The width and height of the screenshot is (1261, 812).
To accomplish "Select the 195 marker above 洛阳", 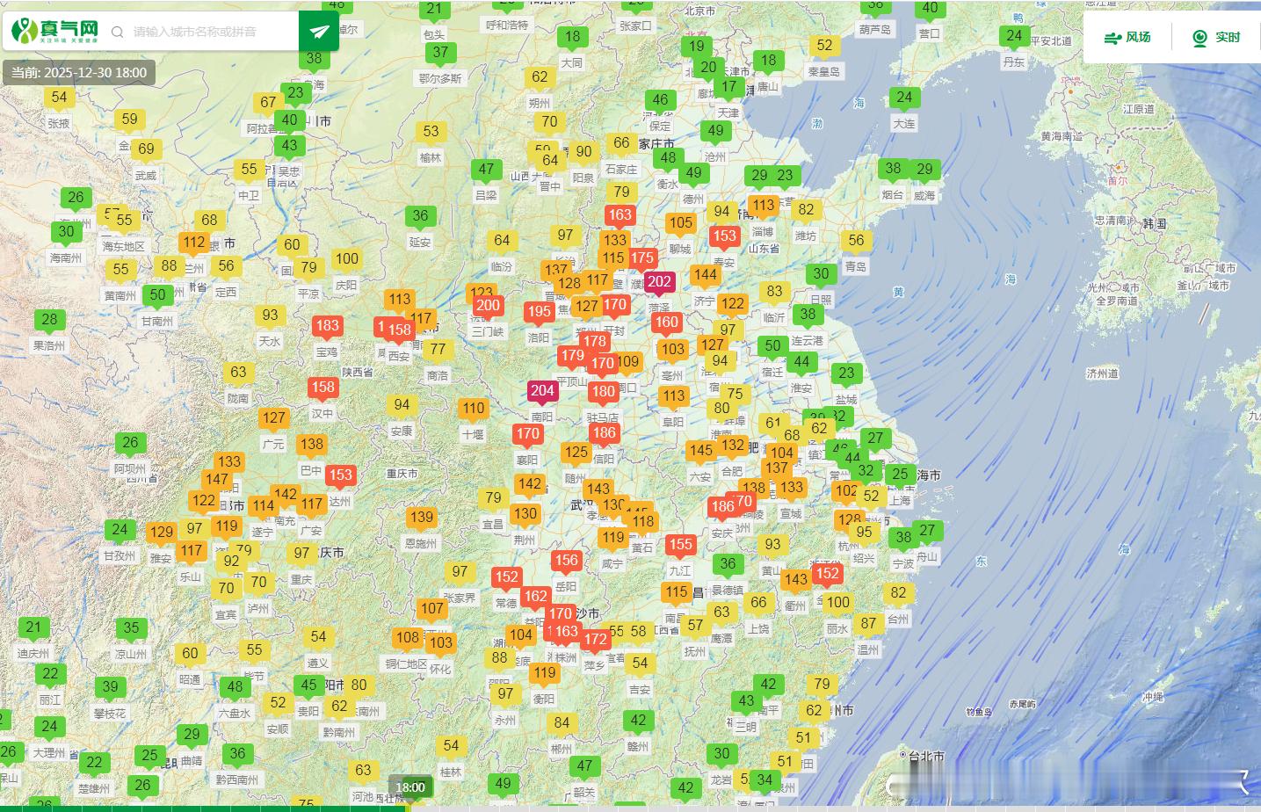I will (539, 312).
